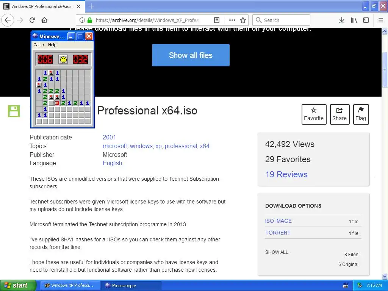Screen dimensions: 388x291
Task: Click the 6 Original text in download options
Action: pos(348,264)
